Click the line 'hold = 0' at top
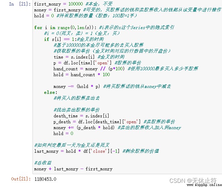Screen dimensions: 222x187 44,16
